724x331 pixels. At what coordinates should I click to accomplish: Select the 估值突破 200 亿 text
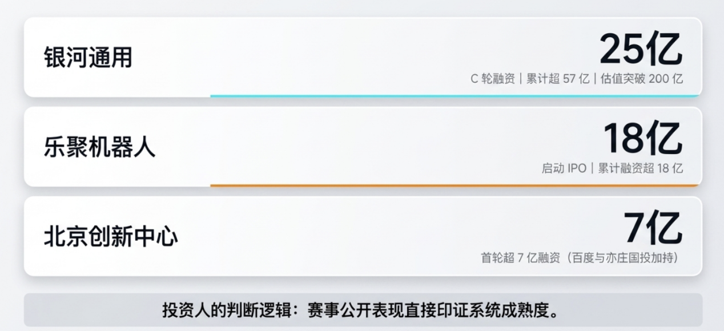(x=641, y=79)
